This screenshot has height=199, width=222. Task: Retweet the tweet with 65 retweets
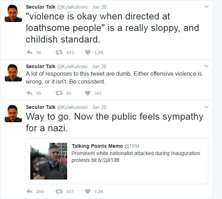click(59, 93)
